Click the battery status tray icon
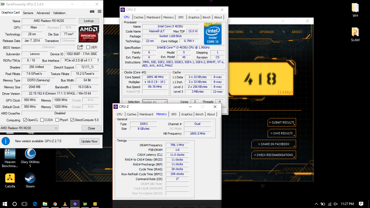 (323, 204)
